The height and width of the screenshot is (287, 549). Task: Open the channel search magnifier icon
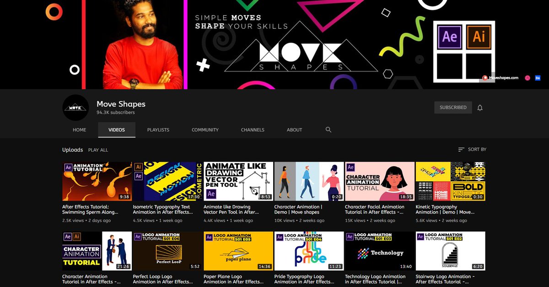pos(328,130)
